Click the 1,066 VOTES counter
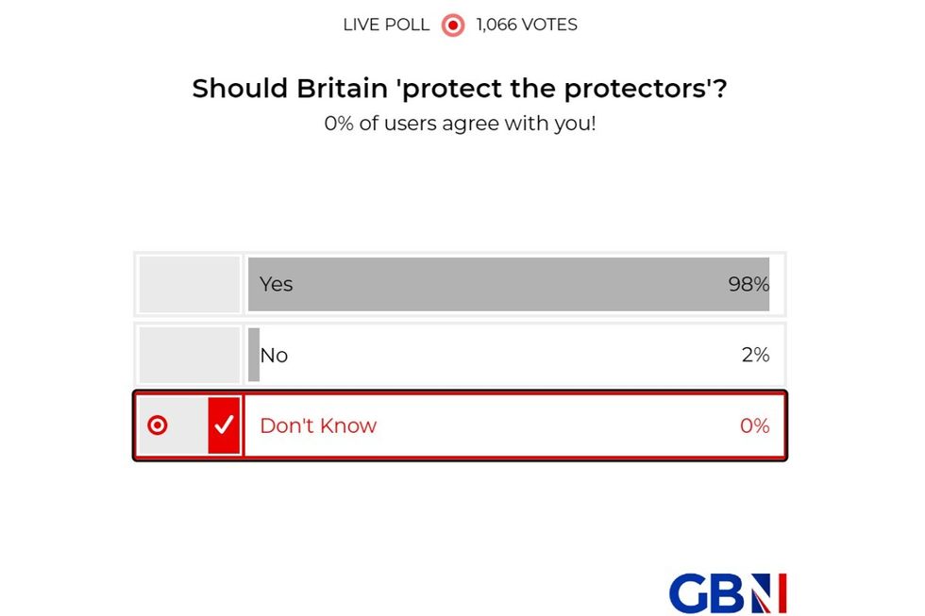Viewport: 925px width, 616px height. (526, 25)
